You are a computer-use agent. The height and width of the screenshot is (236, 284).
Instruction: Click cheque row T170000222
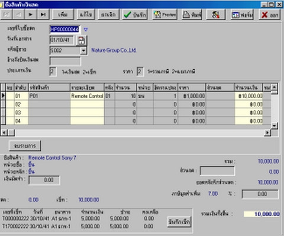78,226
